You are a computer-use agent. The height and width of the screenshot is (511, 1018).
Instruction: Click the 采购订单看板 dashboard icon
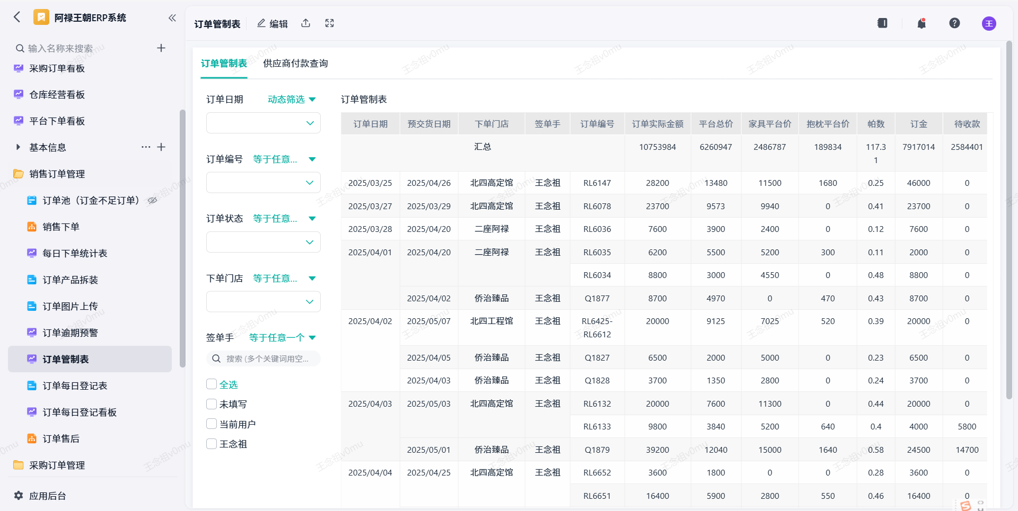19,68
